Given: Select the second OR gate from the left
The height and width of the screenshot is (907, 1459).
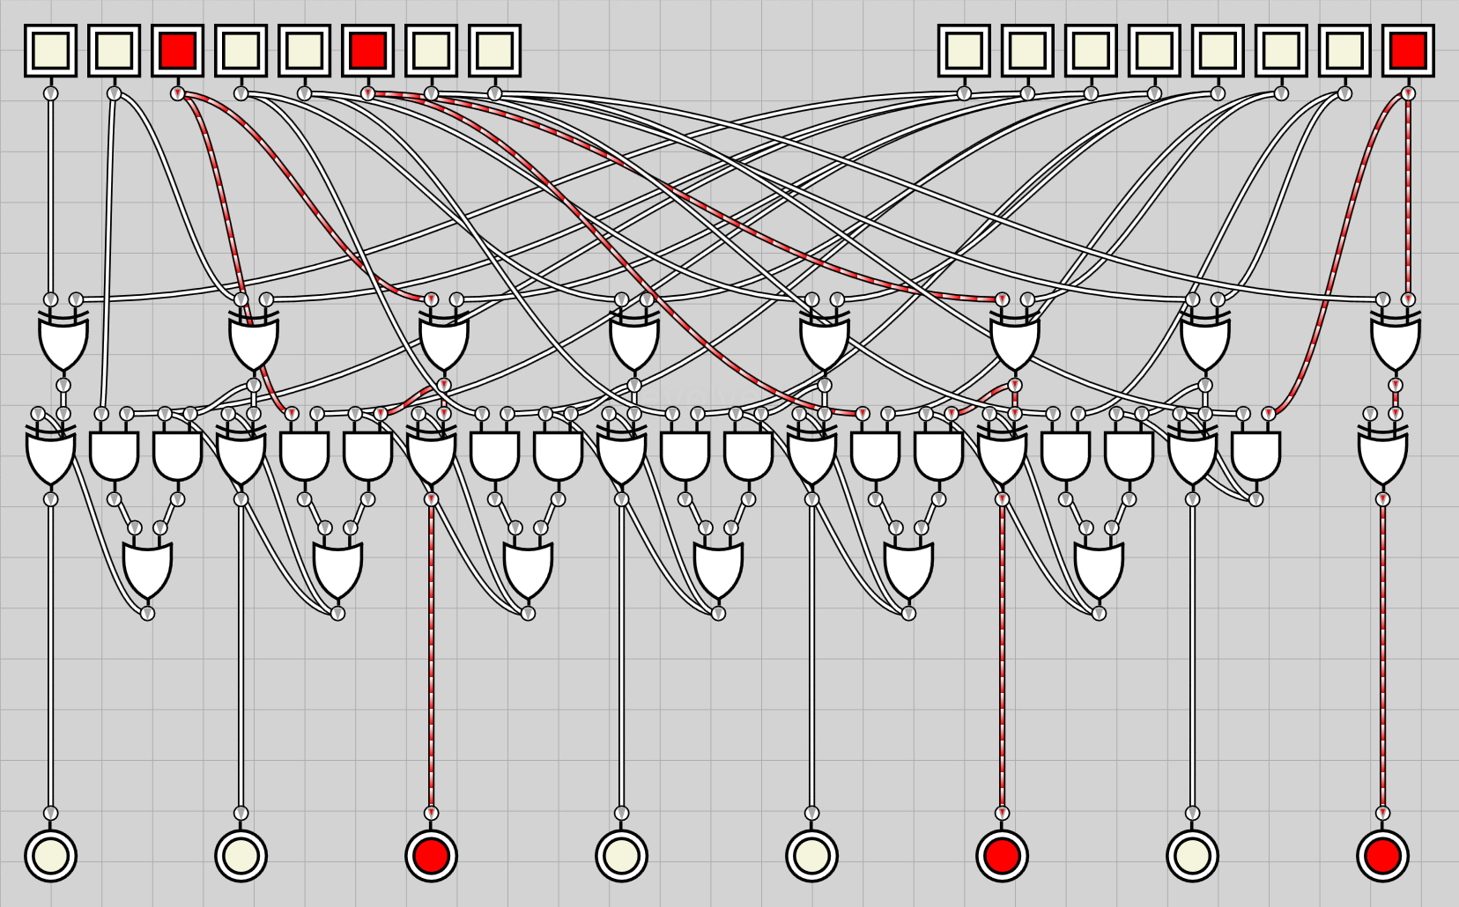Looking at the screenshot, I should pyautogui.click(x=337, y=571).
